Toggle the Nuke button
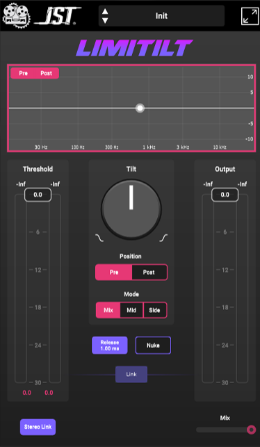Screen dimensions: 260x447 153,346
